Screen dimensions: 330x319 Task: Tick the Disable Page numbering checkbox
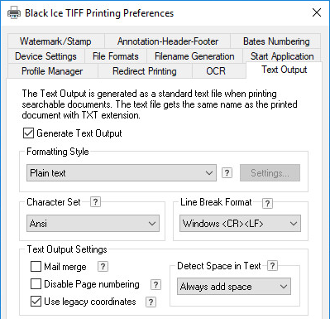(36, 284)
